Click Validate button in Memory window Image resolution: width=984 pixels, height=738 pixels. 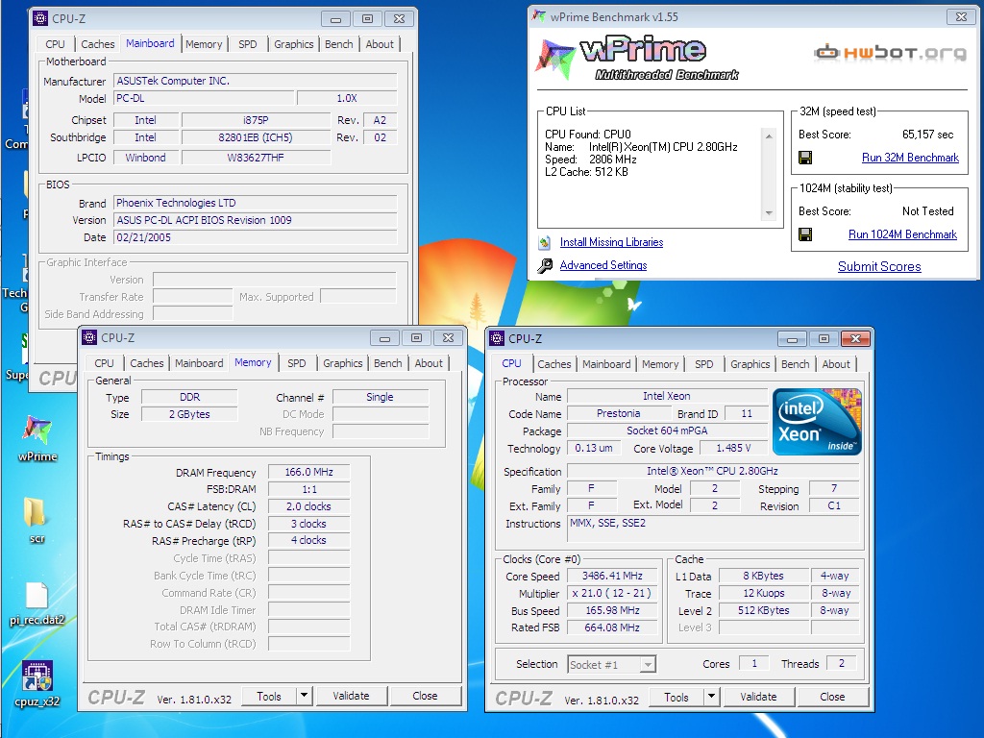pos(351,696)
